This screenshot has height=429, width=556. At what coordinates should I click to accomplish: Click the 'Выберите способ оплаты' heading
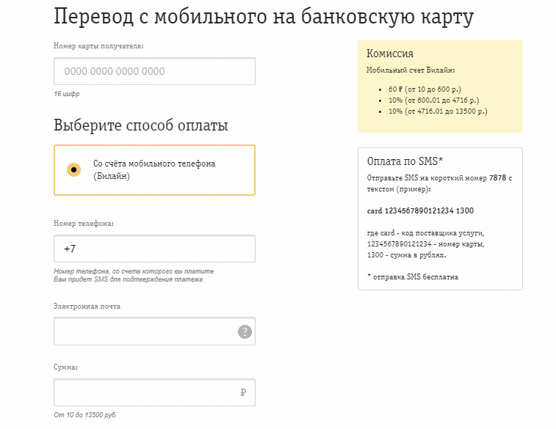pos(141,125)
